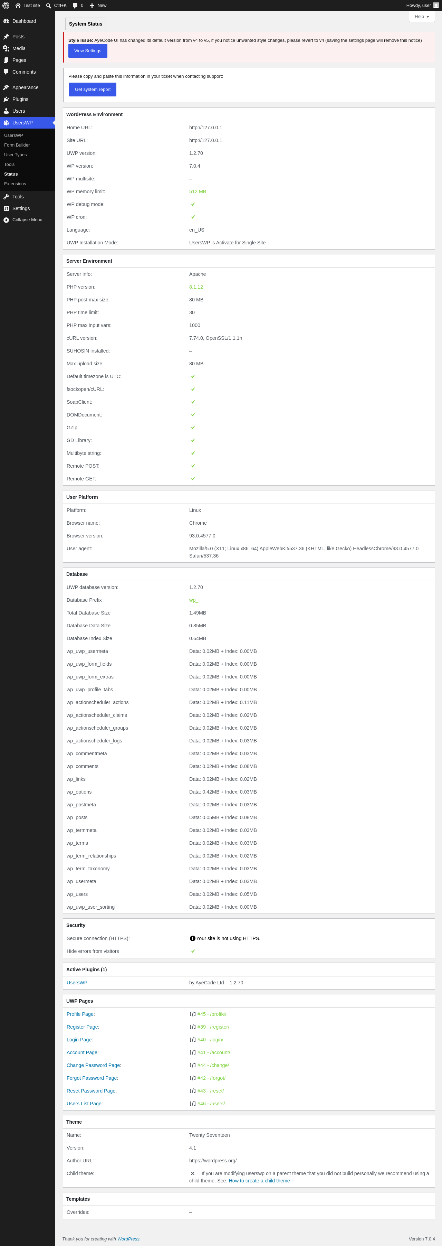Click the Posts pin icon

(6, 37)
